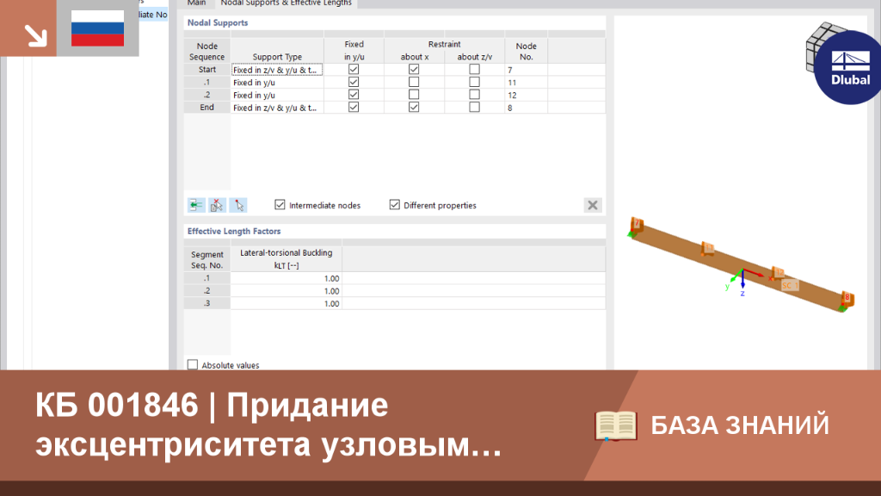
Task: Uncheck the Intermediate nodes checkbox
Action: (x=280, y=205)
